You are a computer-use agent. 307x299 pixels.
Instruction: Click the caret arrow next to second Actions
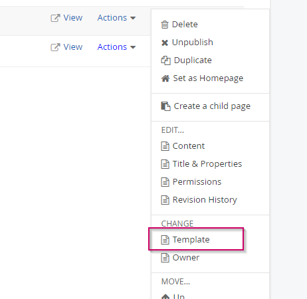[133, 47]
